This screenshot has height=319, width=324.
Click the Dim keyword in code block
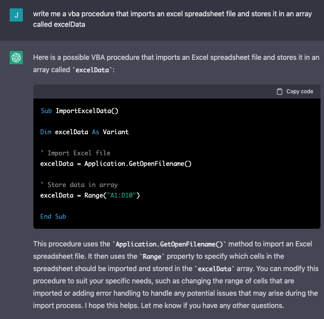46,132
